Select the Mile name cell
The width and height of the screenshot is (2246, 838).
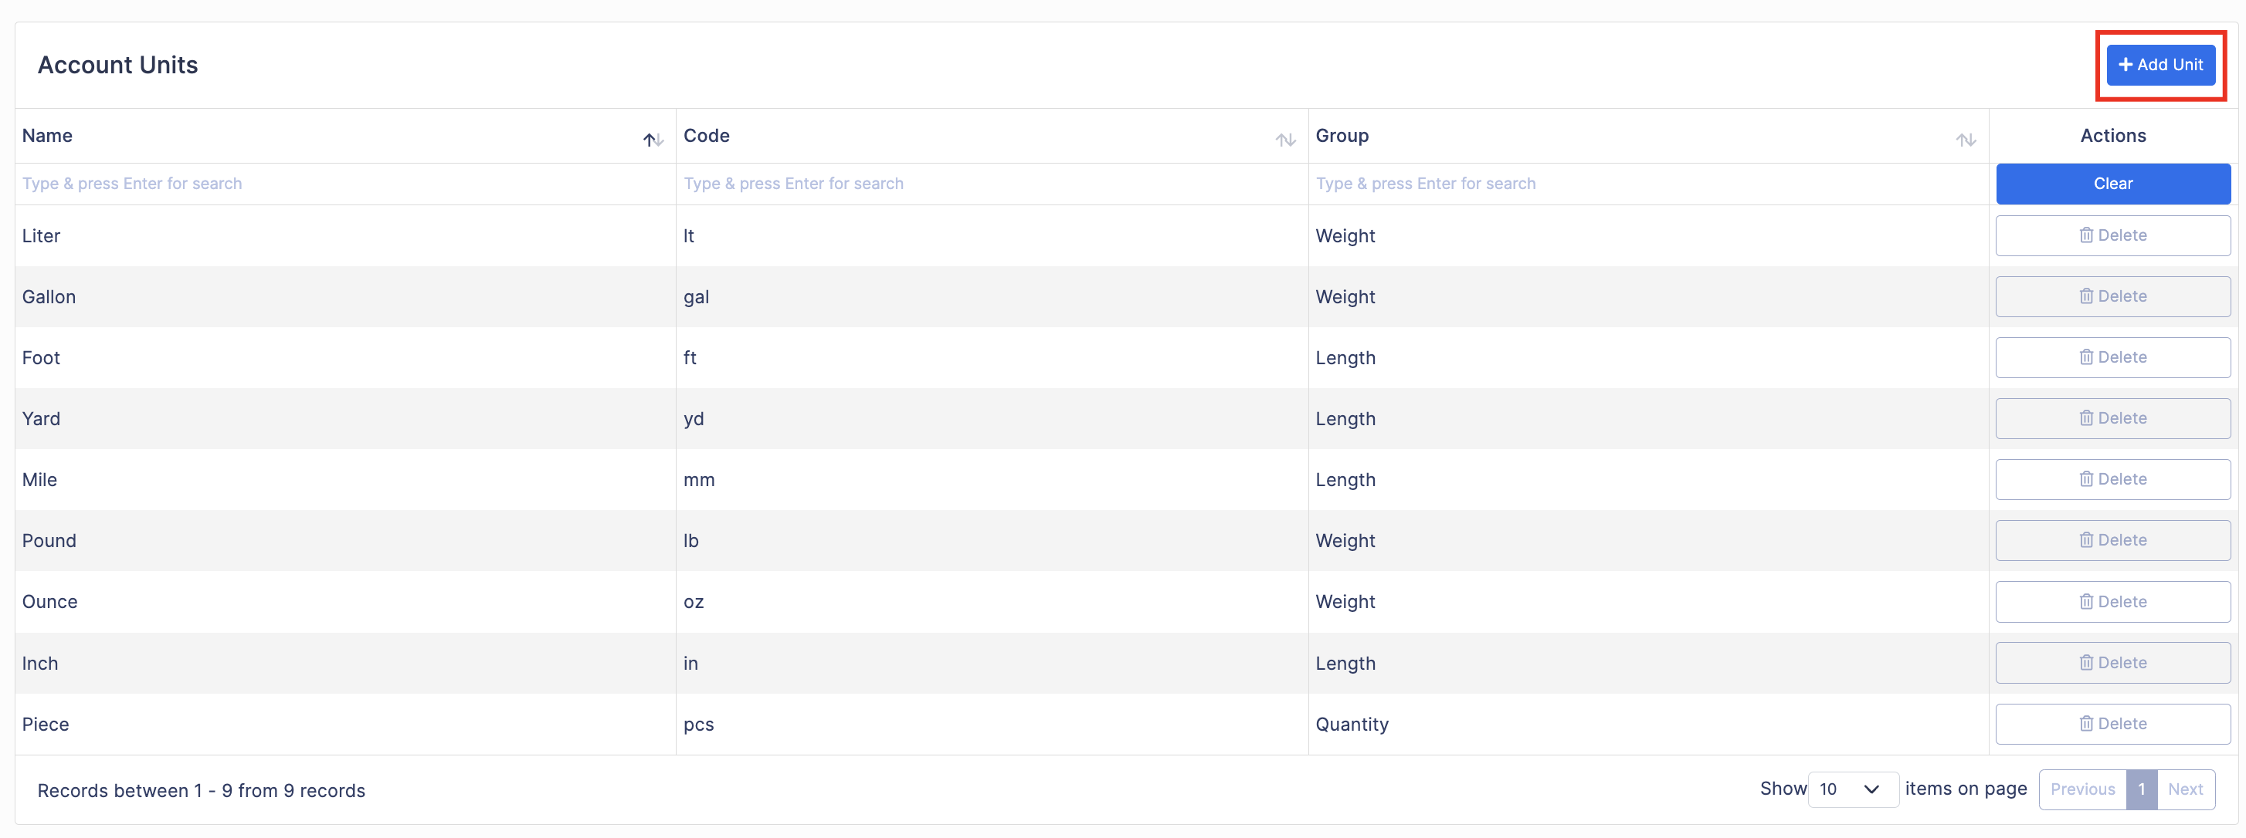click(345, 480)
